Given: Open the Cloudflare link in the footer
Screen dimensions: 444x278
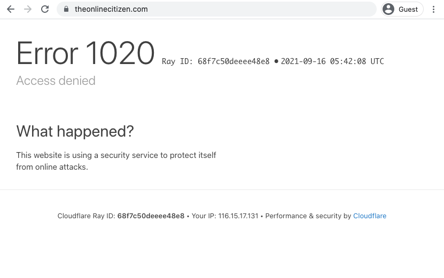Looking at the screenshot, I should (x=370, y=216).
